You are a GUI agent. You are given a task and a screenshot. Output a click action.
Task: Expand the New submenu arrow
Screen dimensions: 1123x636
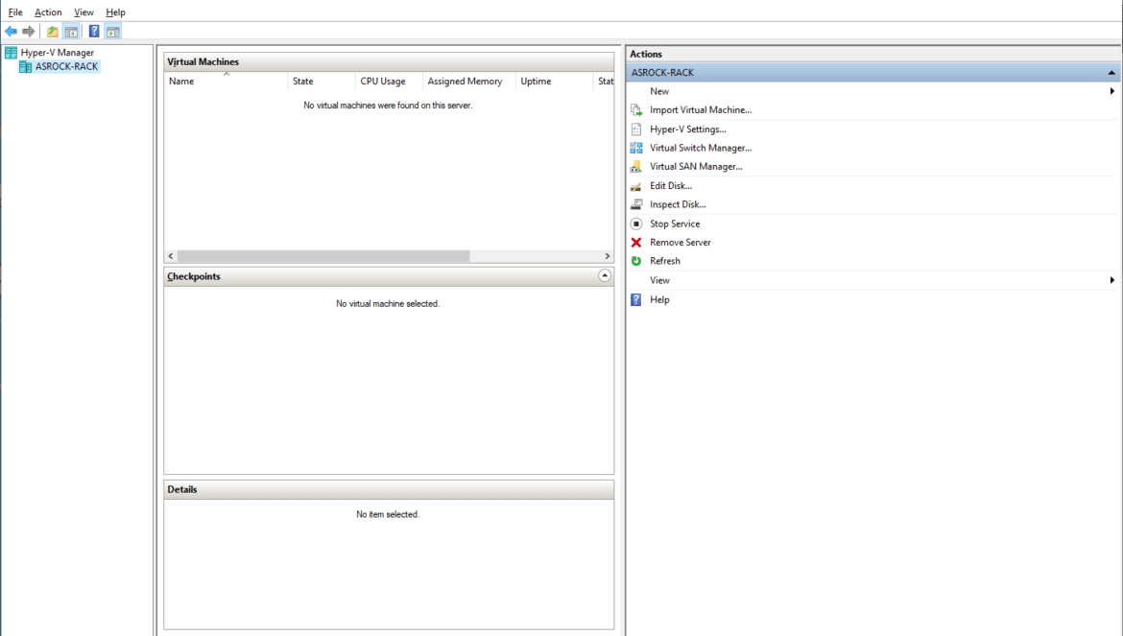point(1111,91)
